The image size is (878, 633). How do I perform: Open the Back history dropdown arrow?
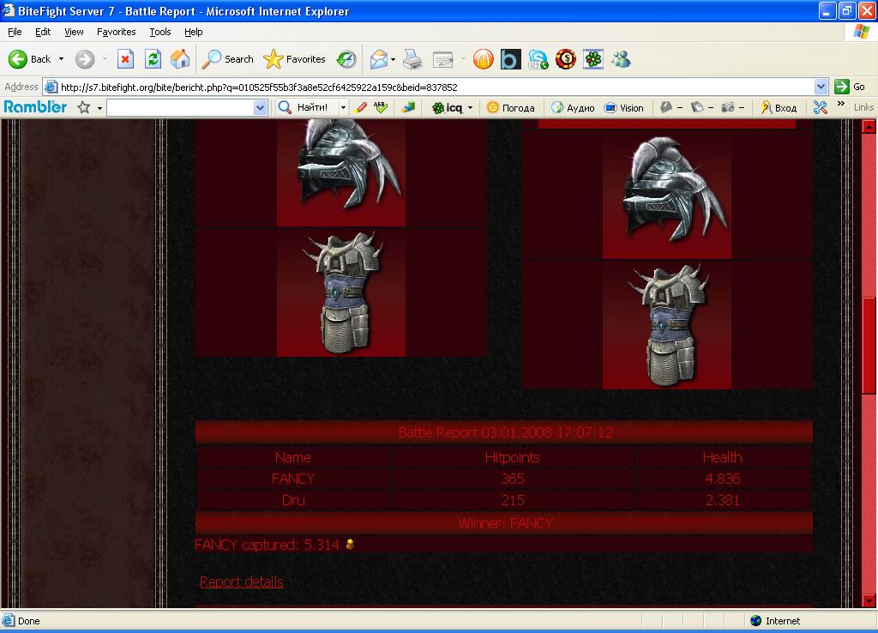point(61,59)
